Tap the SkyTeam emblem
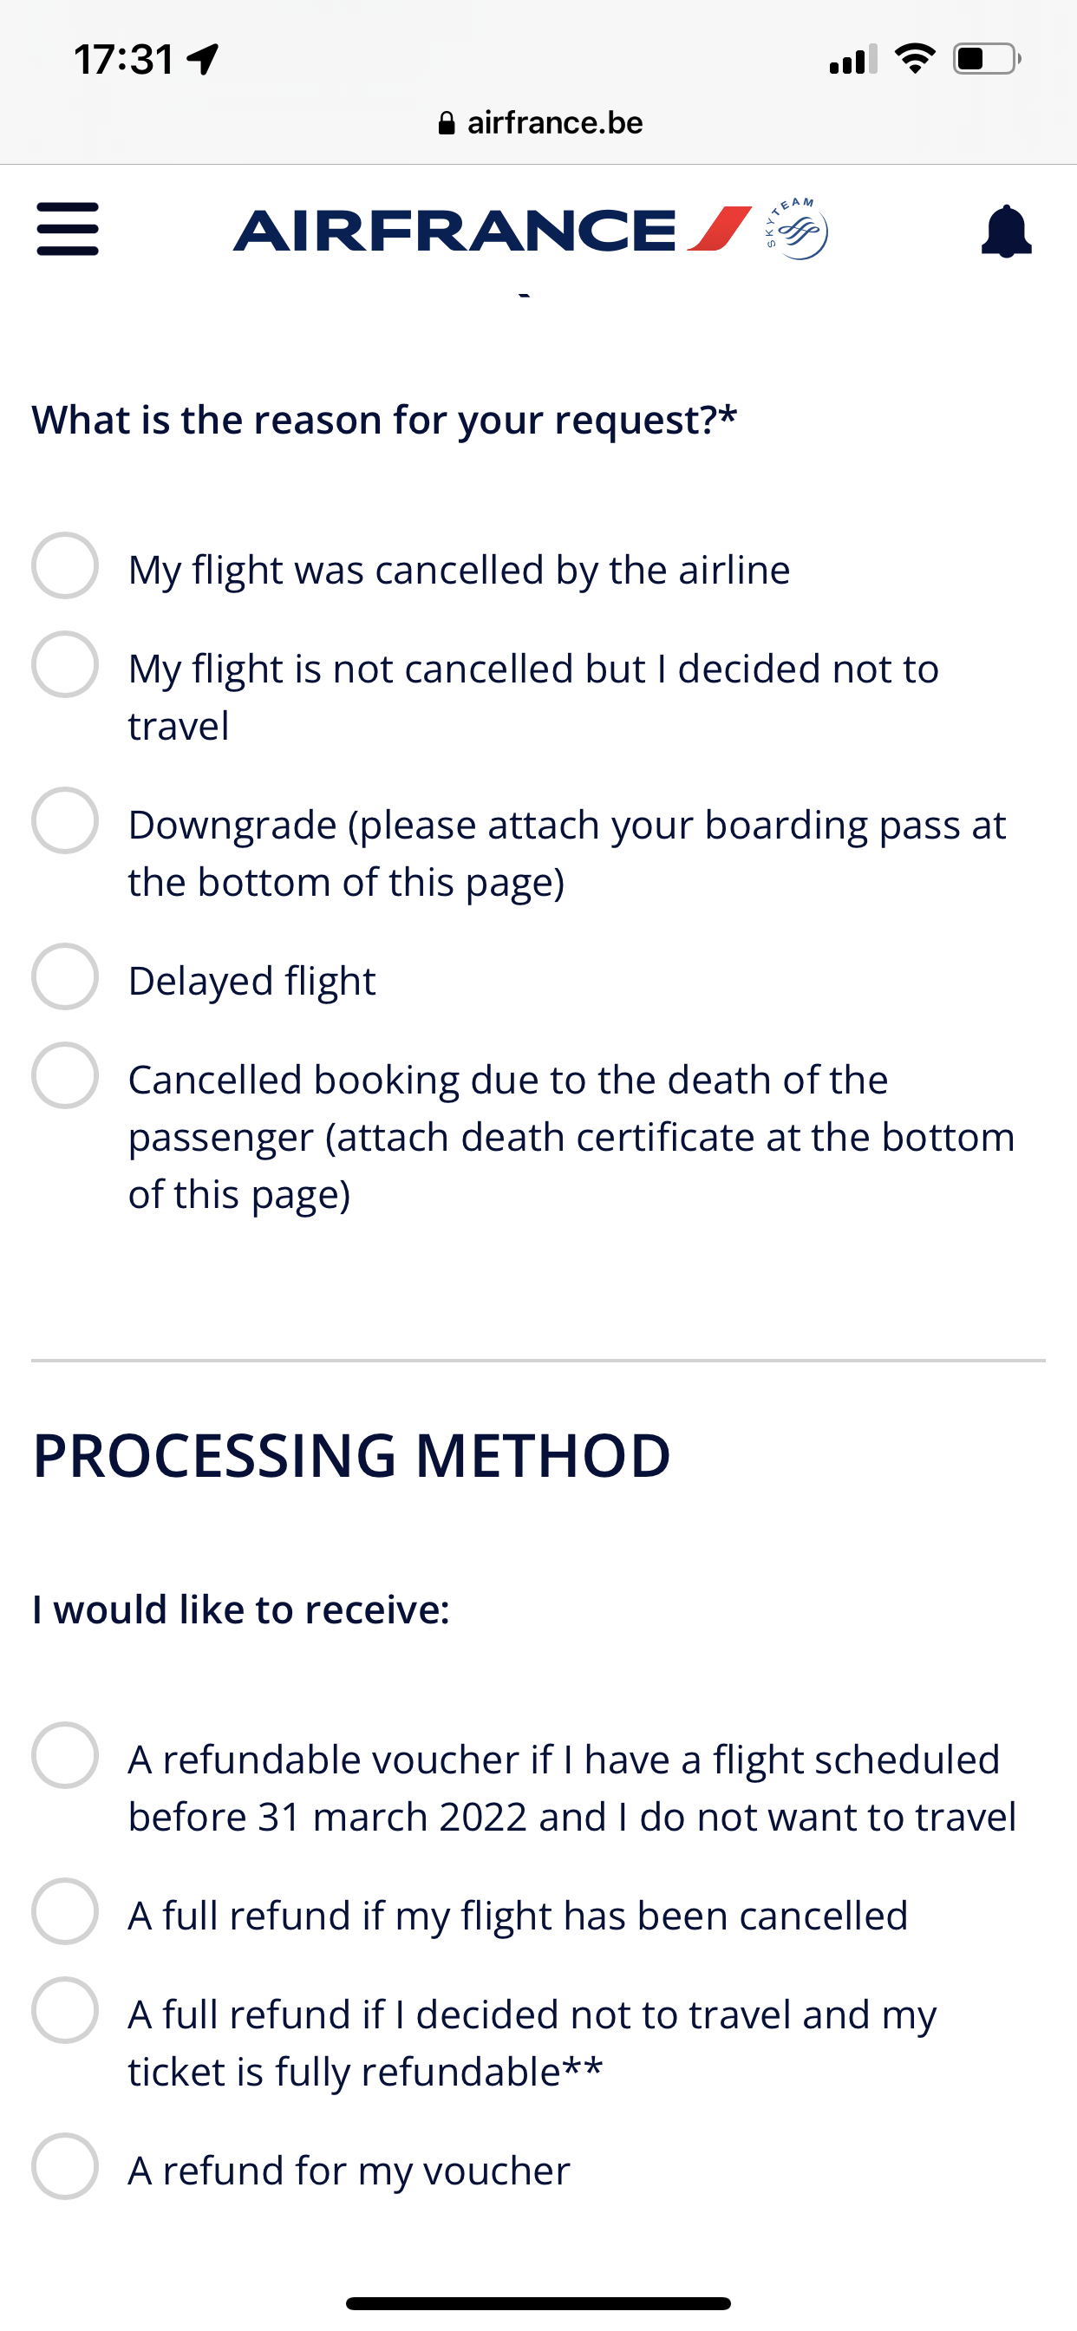The height and width of the screenshot is (2331, 1077). click(x=796, y=229)
